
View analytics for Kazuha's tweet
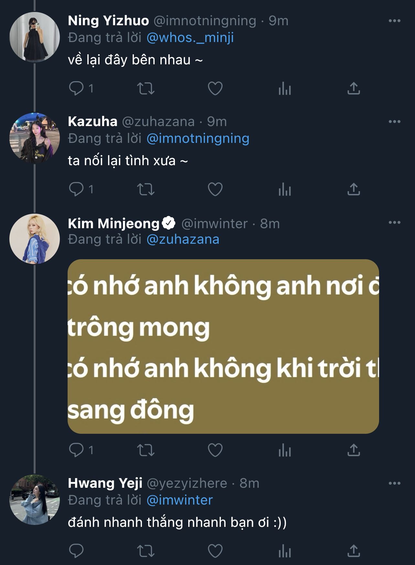[285, 189]
